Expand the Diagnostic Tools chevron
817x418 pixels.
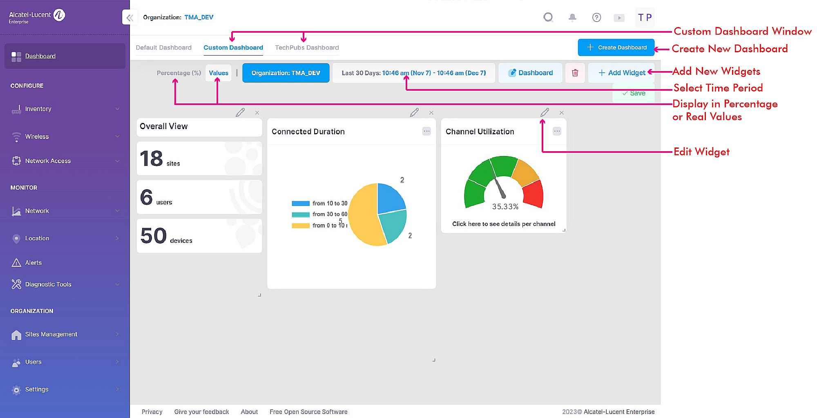(118, 284)
